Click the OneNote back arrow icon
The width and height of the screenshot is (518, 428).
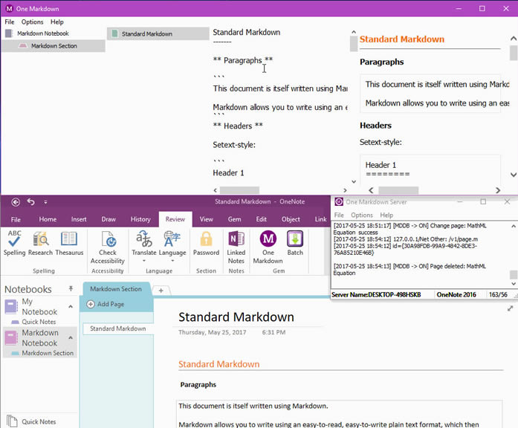(x=16, y=201)
